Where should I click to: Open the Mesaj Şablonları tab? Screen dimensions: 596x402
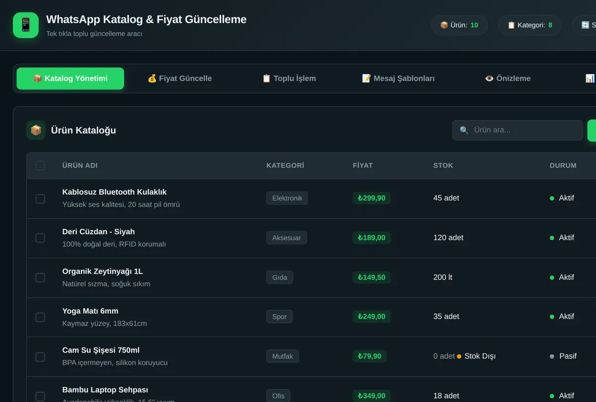(398, 78)
